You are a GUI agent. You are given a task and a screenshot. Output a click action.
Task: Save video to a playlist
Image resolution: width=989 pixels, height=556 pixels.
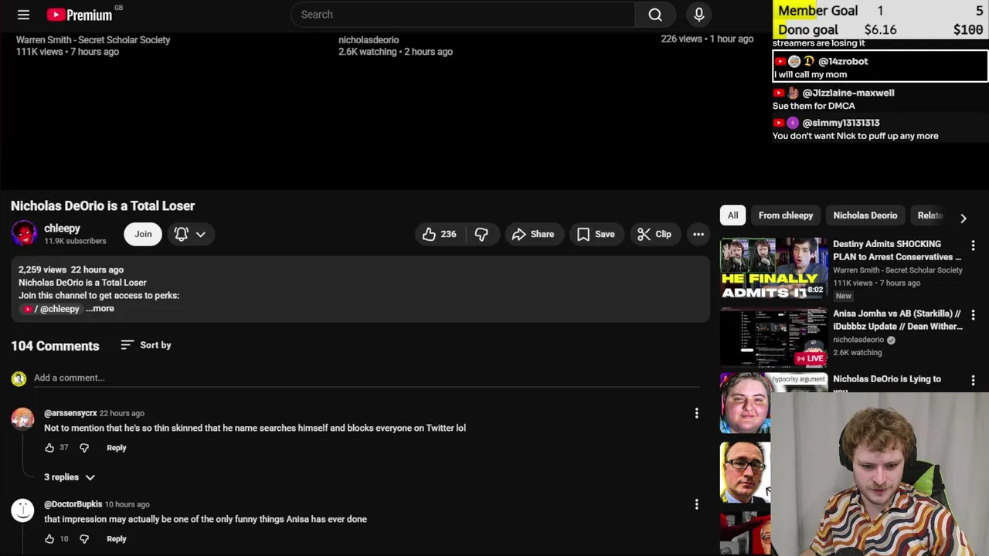pyautogui.click(x=596, y=234)
